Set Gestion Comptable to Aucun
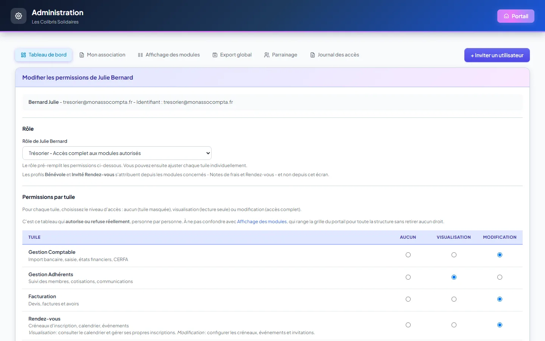This screenshot has height=341, width=545. tap(408, 255)
